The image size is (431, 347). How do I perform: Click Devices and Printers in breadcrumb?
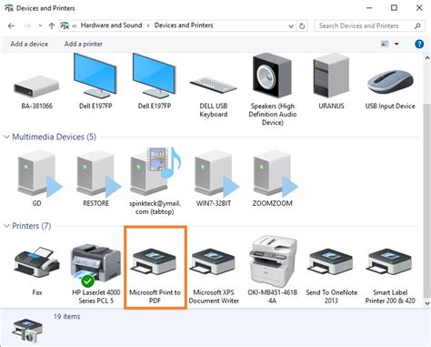tap(184, 26)
